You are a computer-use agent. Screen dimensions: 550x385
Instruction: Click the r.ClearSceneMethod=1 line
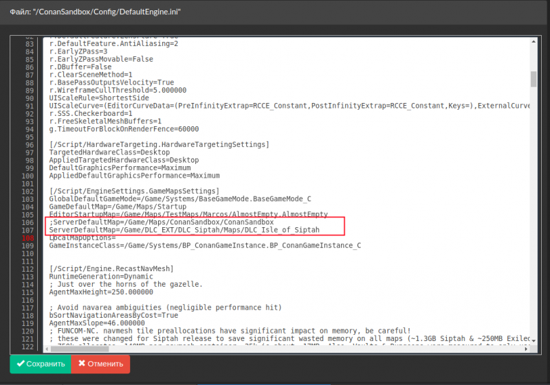[91, 75]
